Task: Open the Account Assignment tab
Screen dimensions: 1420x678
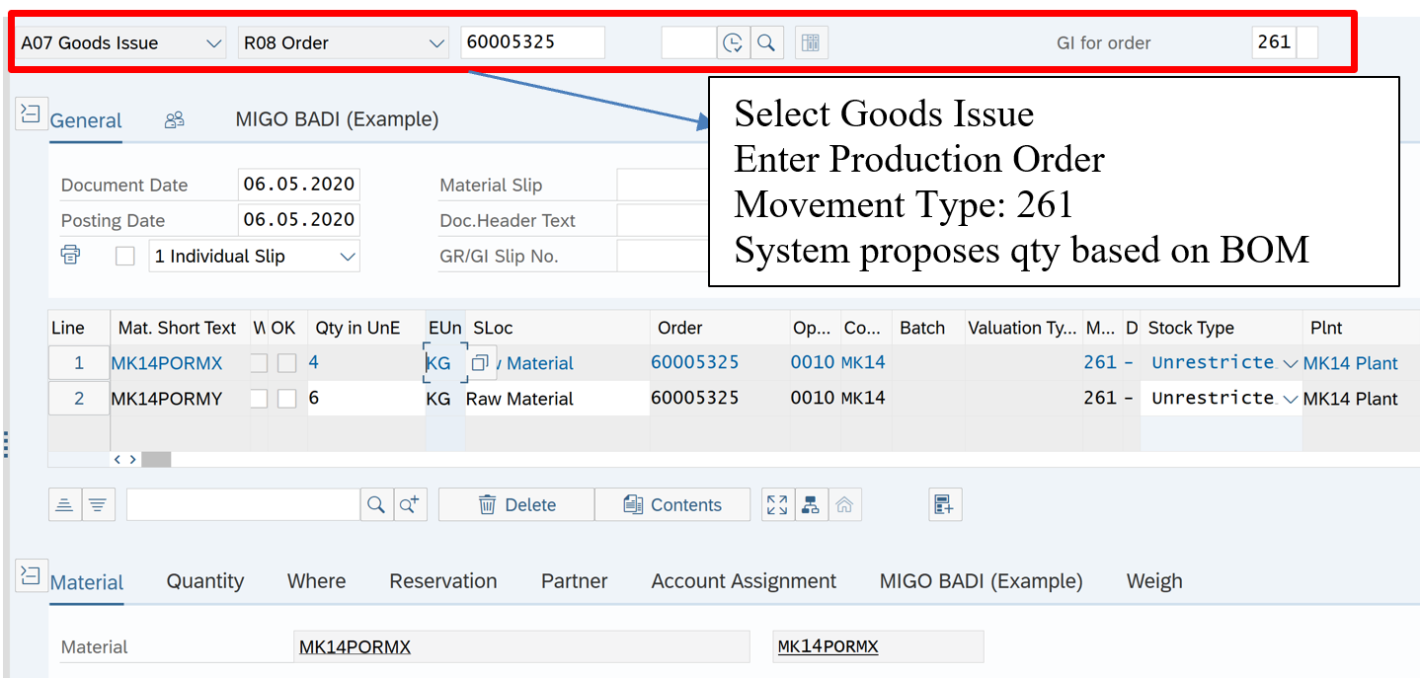Action: pyautogui.click(x=744, y=581)
